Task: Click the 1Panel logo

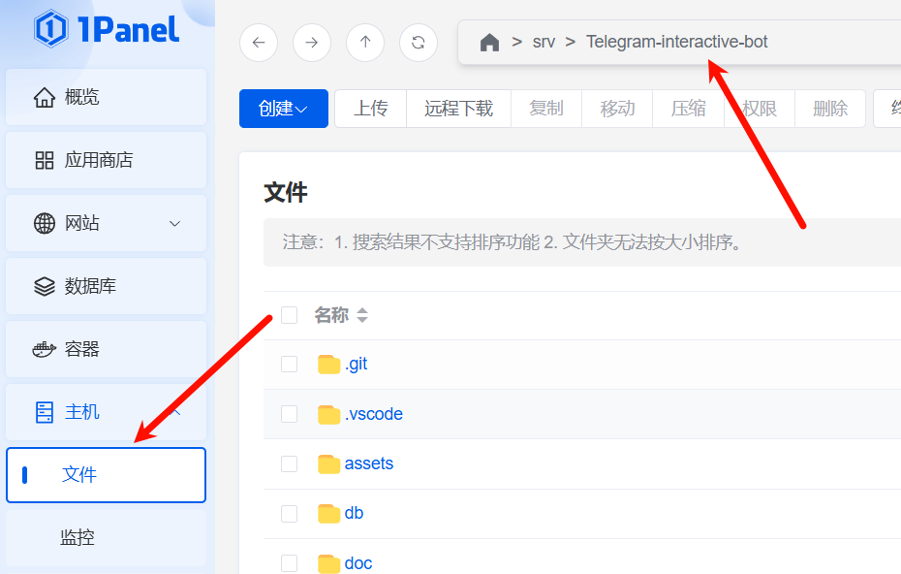Action: (x=107, y=29)
